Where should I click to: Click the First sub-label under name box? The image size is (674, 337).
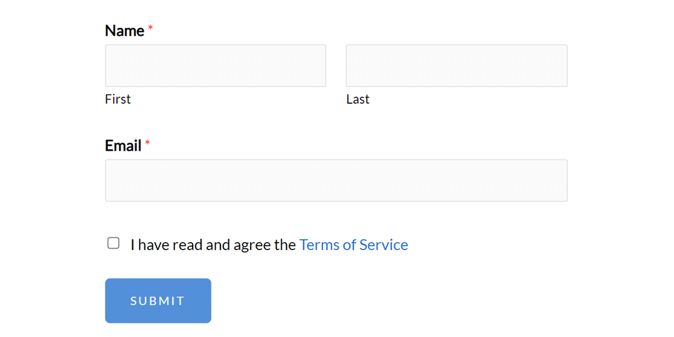118,99
